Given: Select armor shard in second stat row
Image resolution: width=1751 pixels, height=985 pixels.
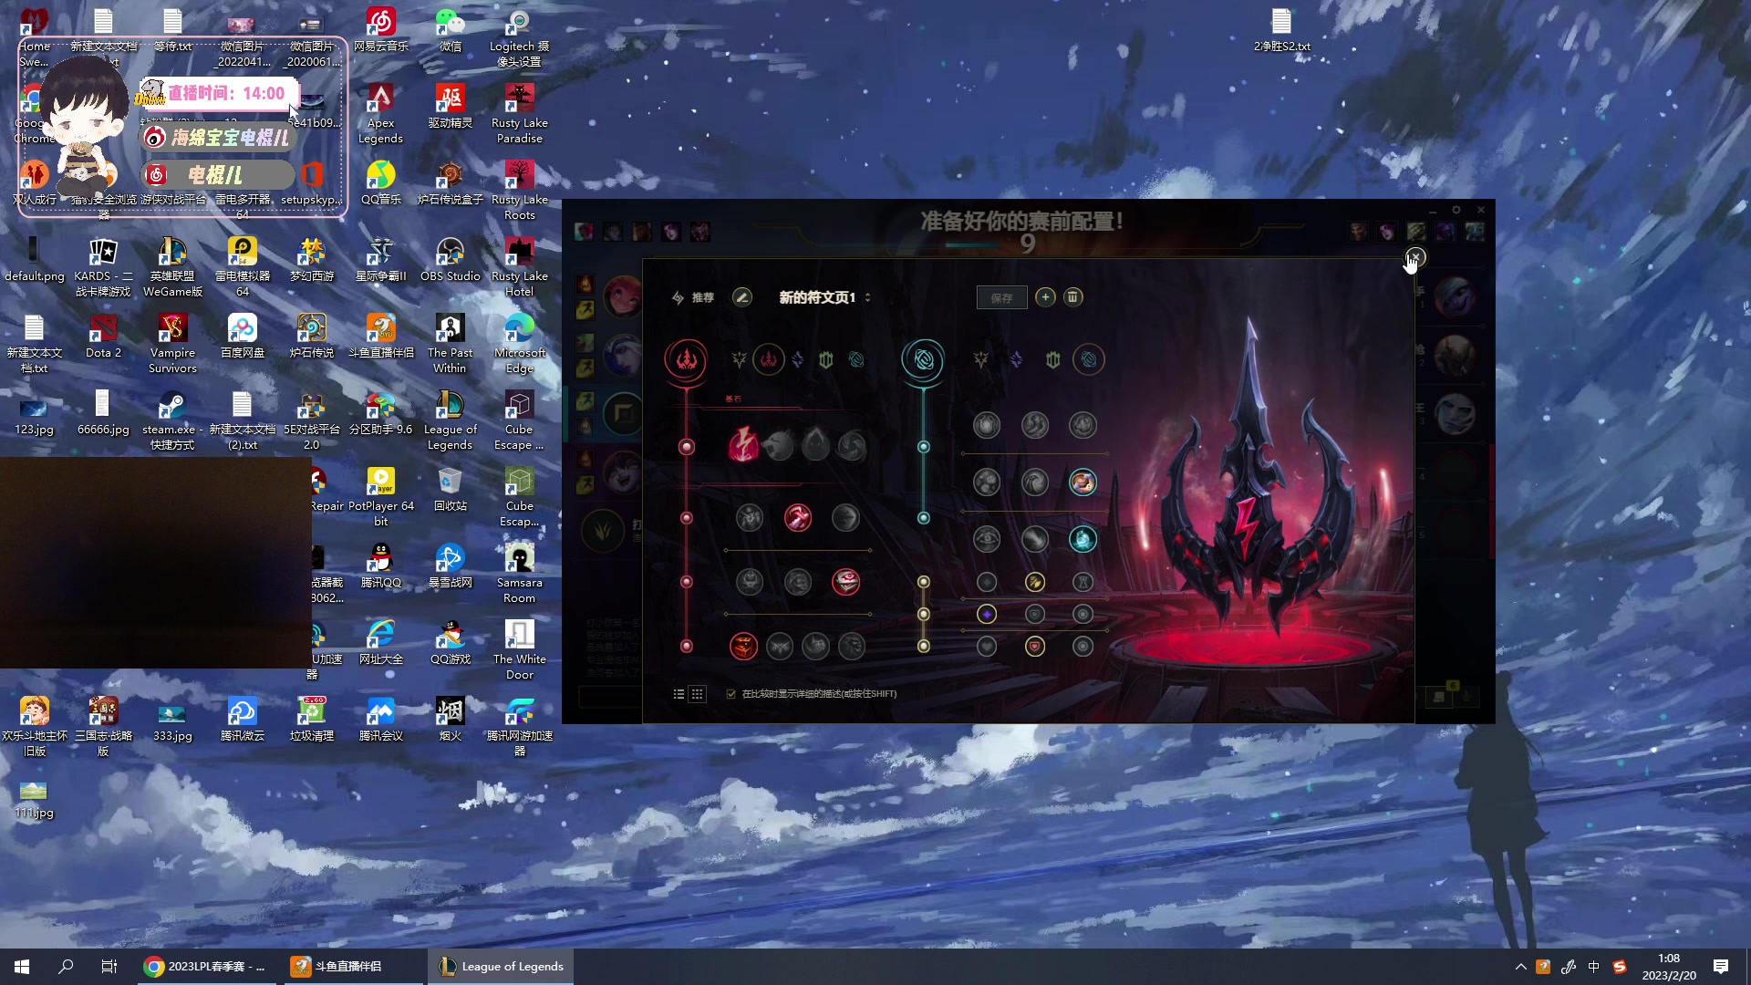Looking at the screenshot, I should (x=1035, y=614).
